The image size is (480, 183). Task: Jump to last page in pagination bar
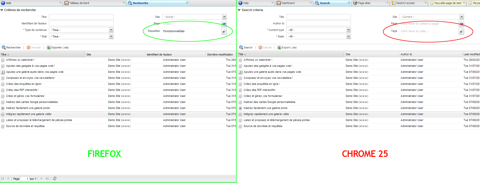click(x=47, y=178)
